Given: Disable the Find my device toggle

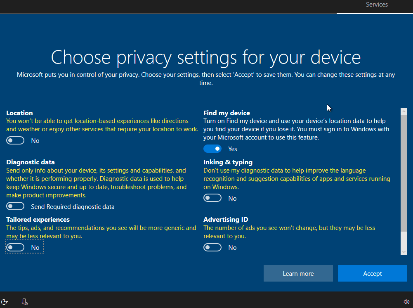Looking at the screenshot, I should 212,148.
